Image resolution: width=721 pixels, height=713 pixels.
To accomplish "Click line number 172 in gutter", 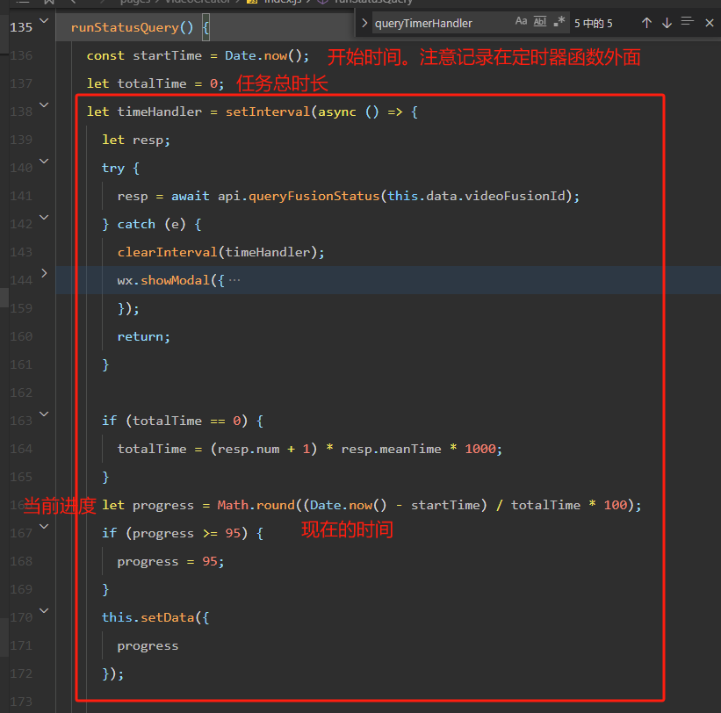I will (x=21, y=673).
